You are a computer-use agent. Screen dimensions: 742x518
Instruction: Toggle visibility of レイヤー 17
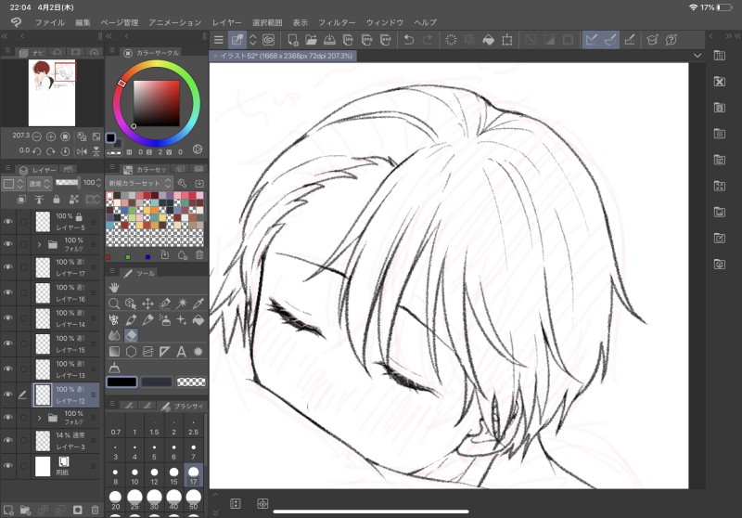coord(8,267)
